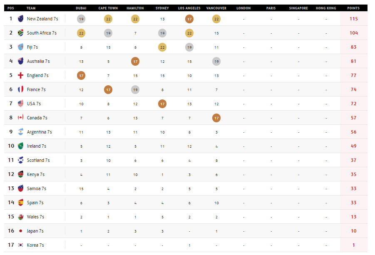The width and height of the screenshot is (375, 255).
Task: Select the England 7s flag icon
Action: [x=21, y=75]
